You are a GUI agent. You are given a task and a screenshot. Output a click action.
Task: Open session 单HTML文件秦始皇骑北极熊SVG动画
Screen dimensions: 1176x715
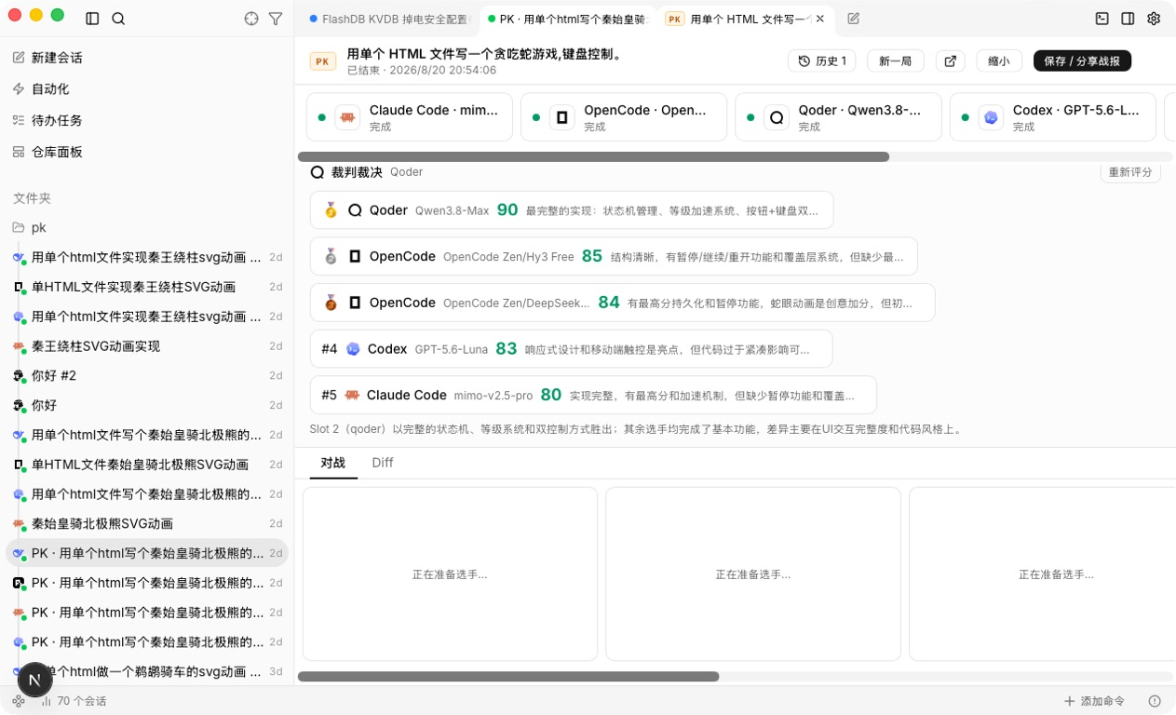pyautogui.click(x=146, y=465)
